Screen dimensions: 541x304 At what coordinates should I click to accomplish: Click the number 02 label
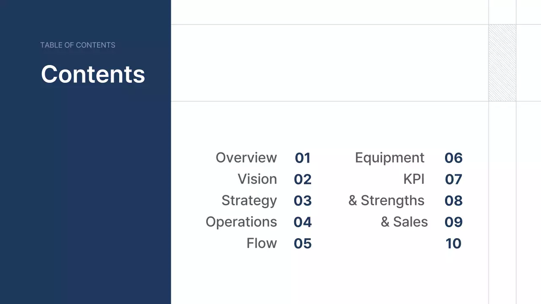coord(303,179)
